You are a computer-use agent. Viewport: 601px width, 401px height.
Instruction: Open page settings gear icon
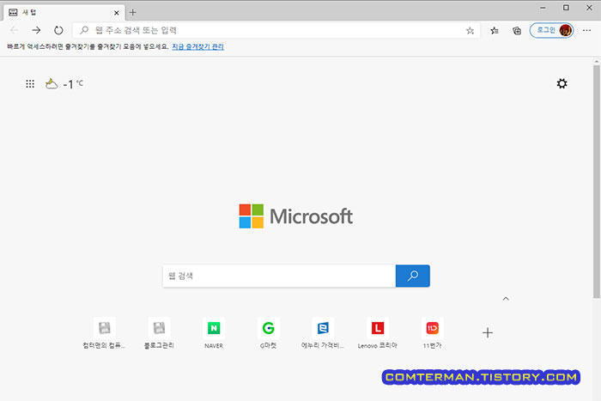[x=562, y=83]
